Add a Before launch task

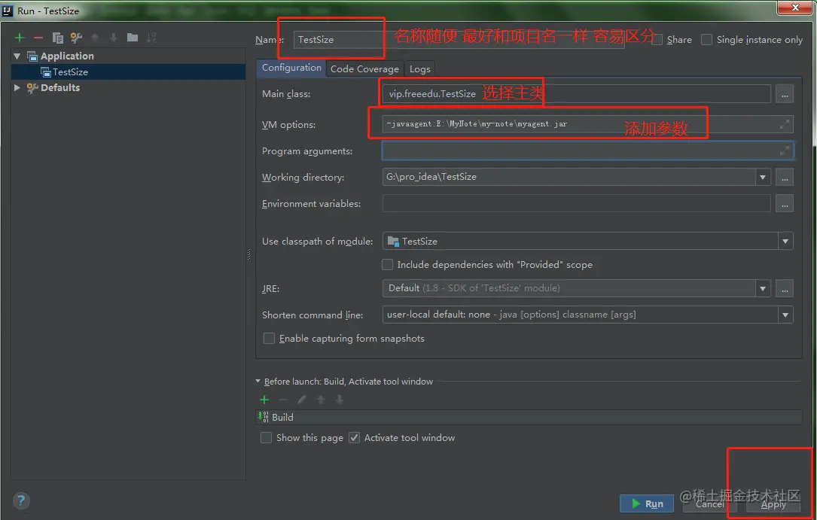(x=264, y=400)
